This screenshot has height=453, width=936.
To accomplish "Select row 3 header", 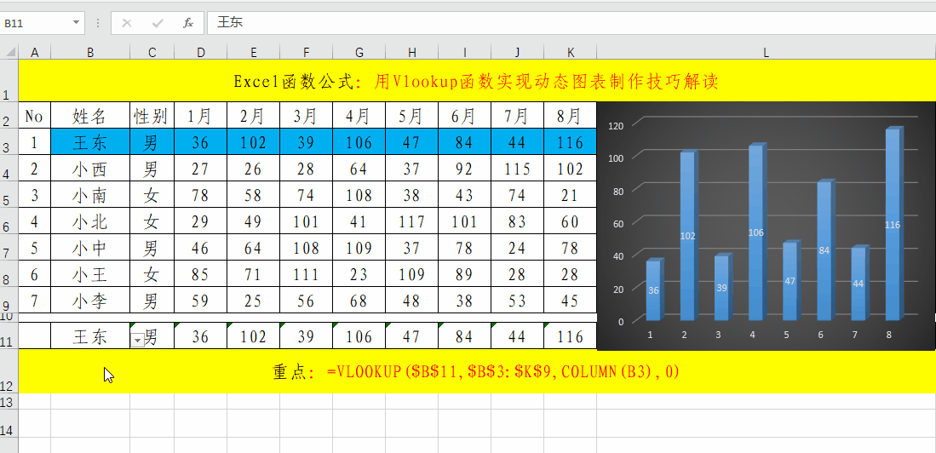I will coord(9,141).
